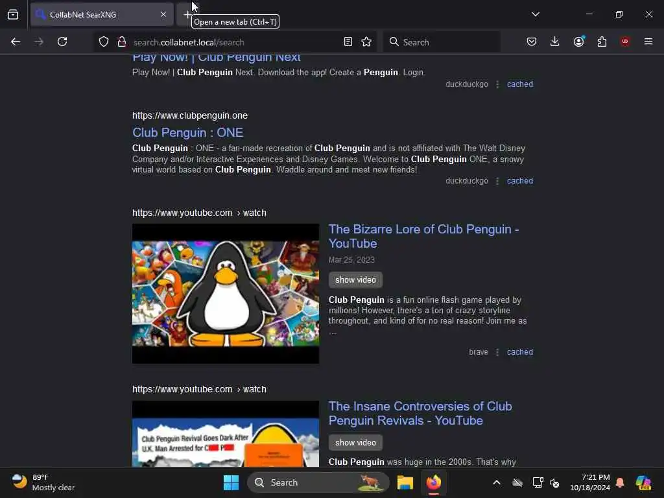Bookmark this page with star
This screenshot has height=498, width=664.
[x=366, y=41]
